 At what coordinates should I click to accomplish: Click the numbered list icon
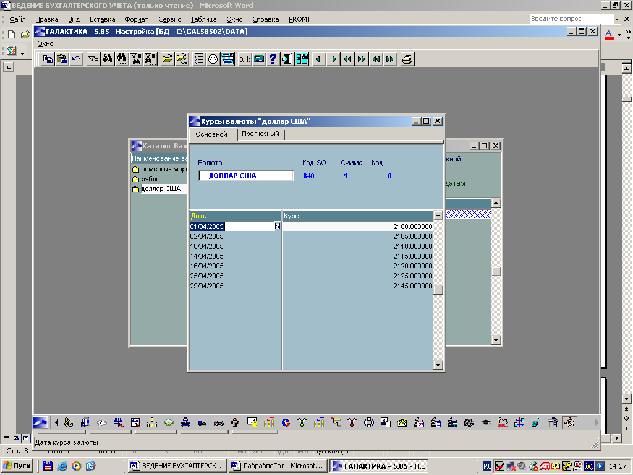tap(198, 59)
